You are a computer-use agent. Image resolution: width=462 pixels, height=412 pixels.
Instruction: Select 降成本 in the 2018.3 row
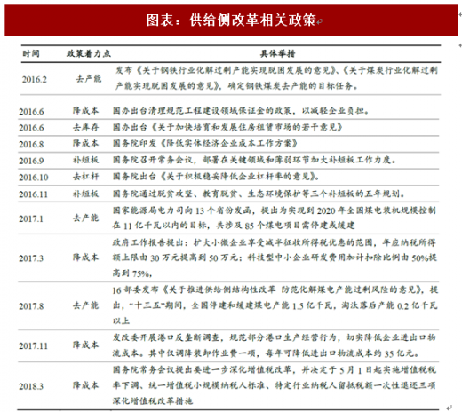pyautogui.click(x=86, y=385)
